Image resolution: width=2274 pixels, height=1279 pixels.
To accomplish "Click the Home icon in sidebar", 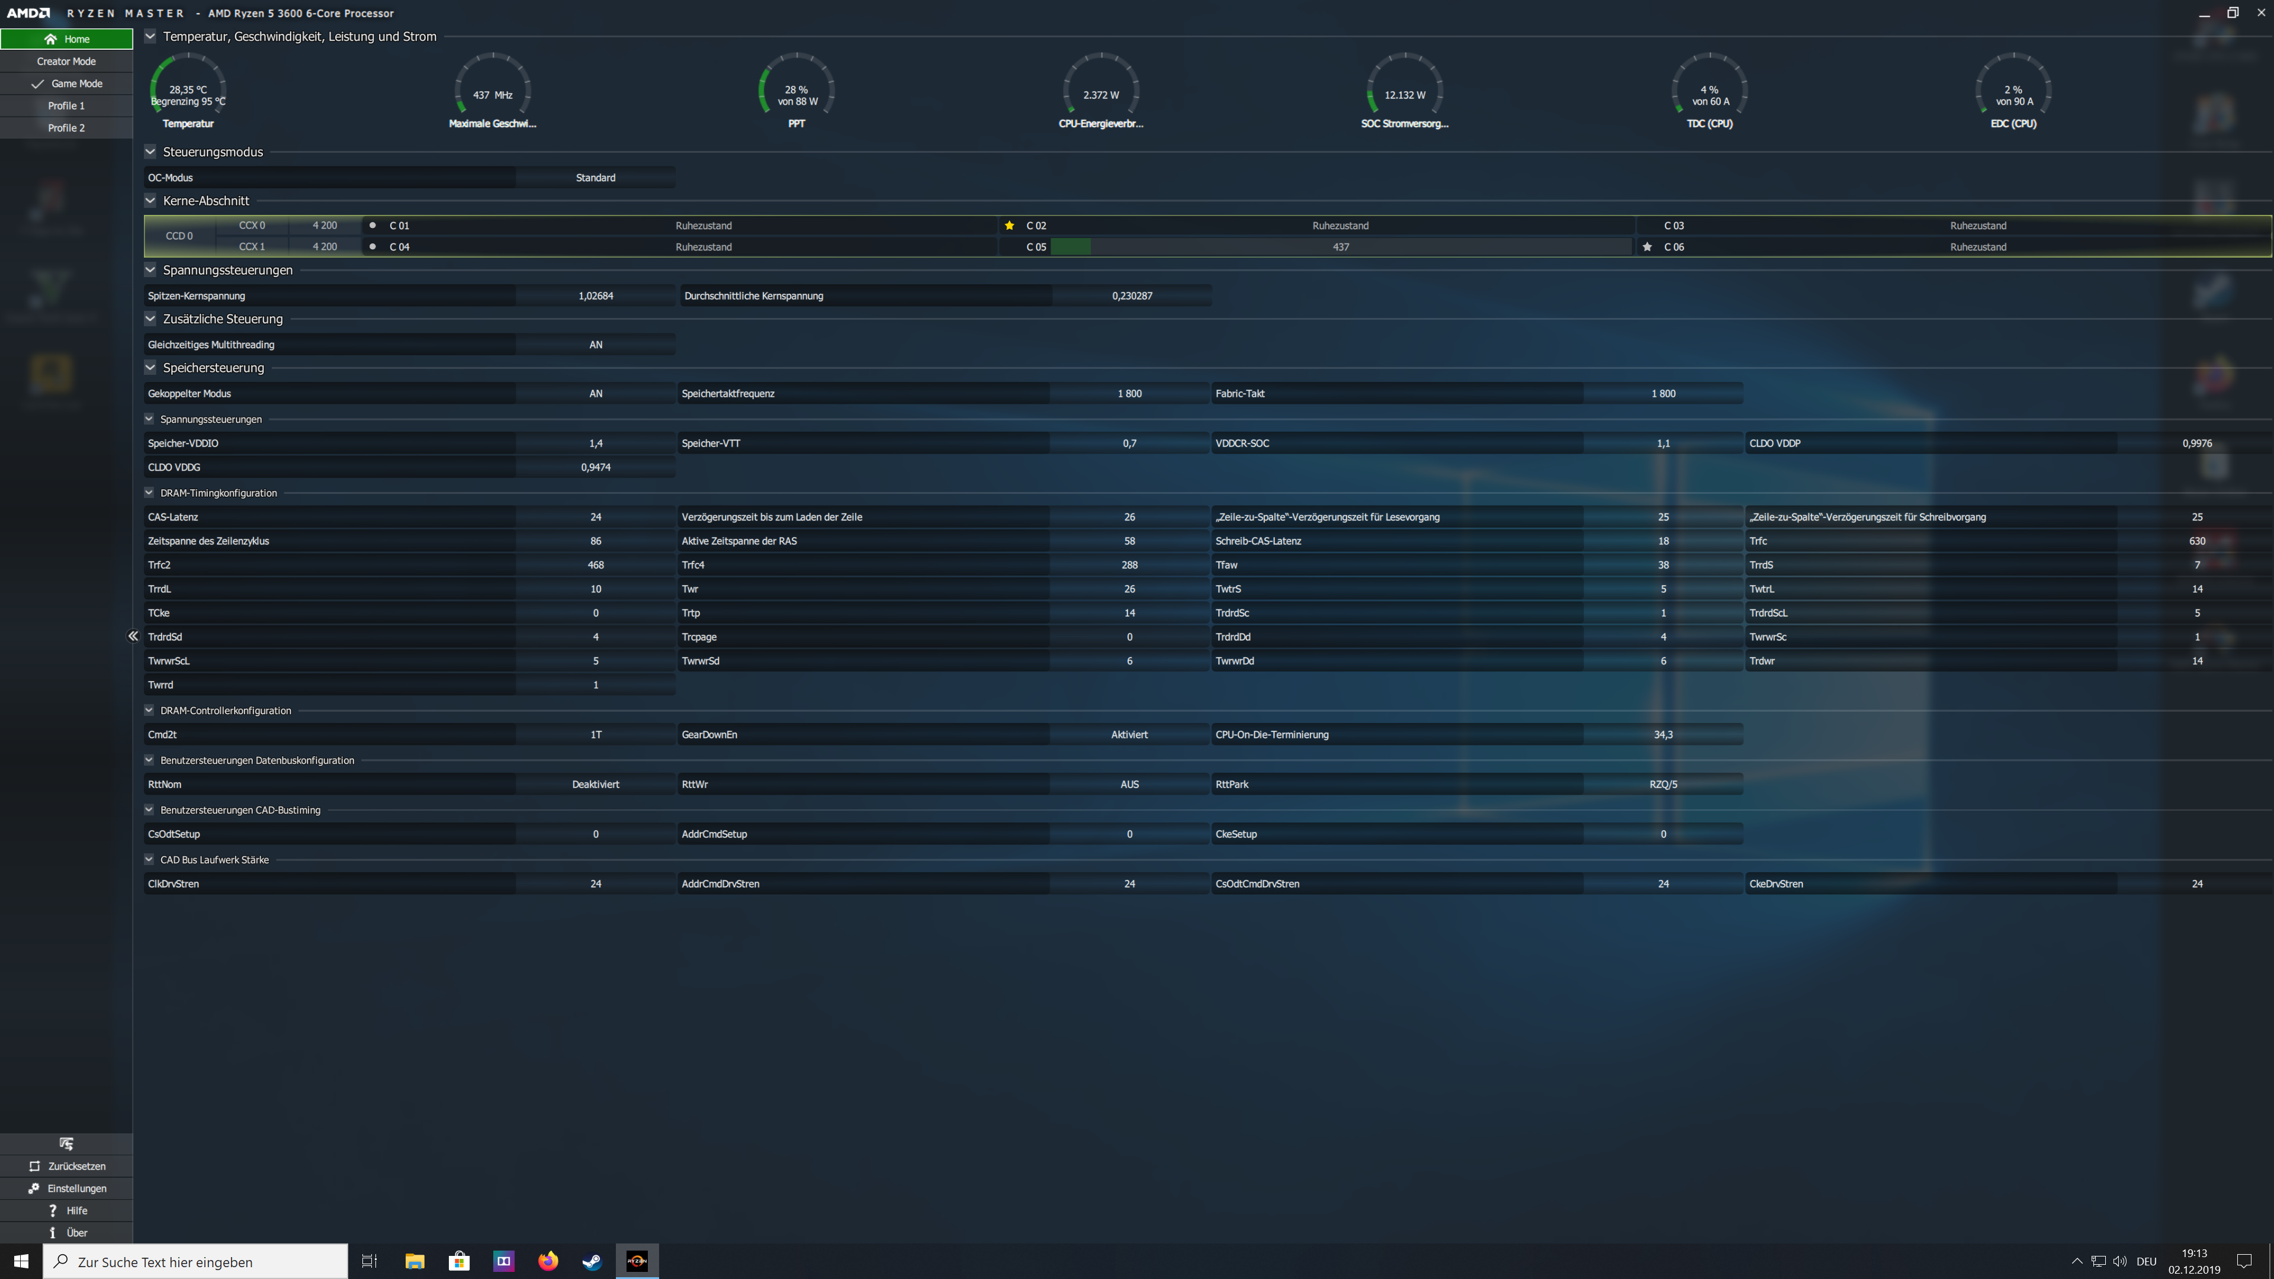I will click(50, 39).
